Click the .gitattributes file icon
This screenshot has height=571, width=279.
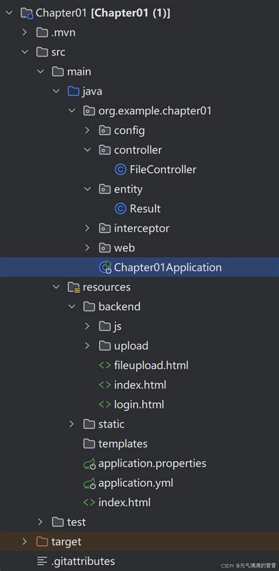coord(42,561)
